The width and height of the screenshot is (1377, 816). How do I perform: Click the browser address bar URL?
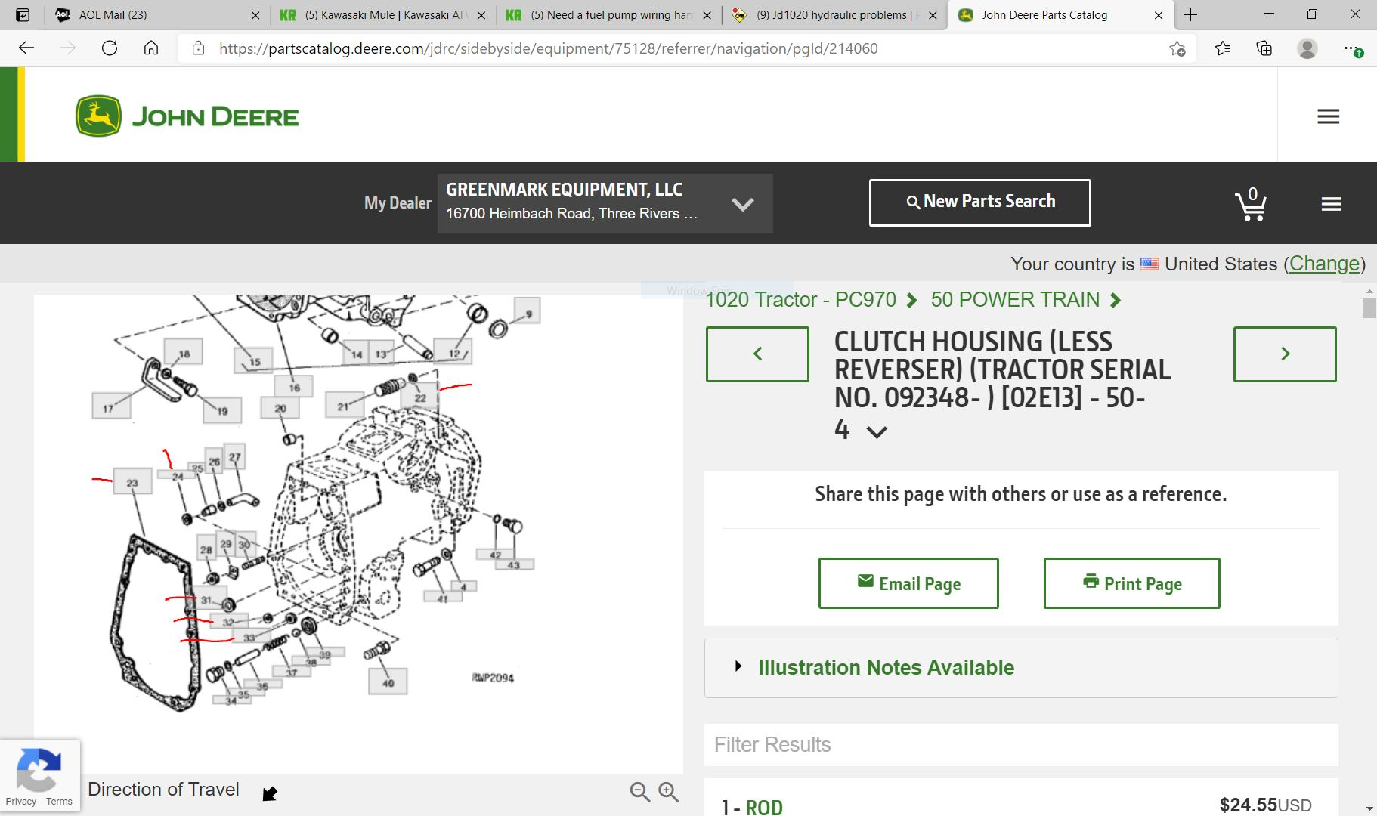tap(548, 48)
